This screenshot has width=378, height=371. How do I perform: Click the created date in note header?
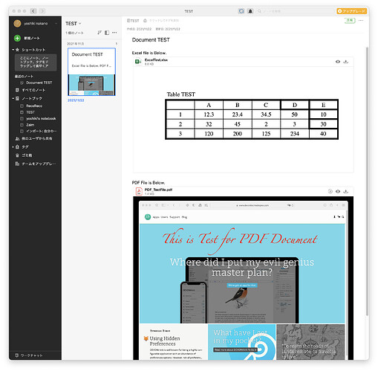pos(139,29)
